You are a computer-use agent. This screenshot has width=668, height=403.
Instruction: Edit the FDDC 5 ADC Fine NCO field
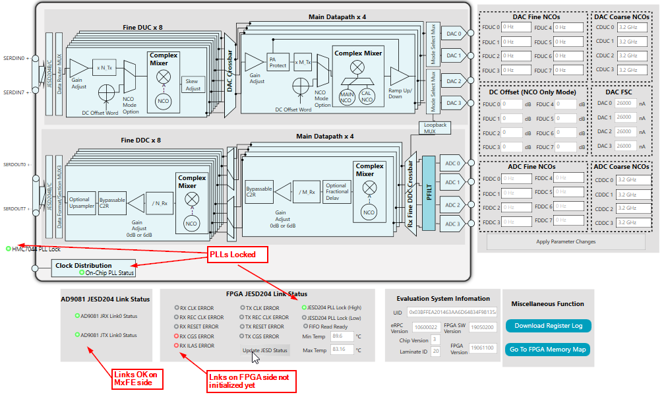[x=568, y=192]
